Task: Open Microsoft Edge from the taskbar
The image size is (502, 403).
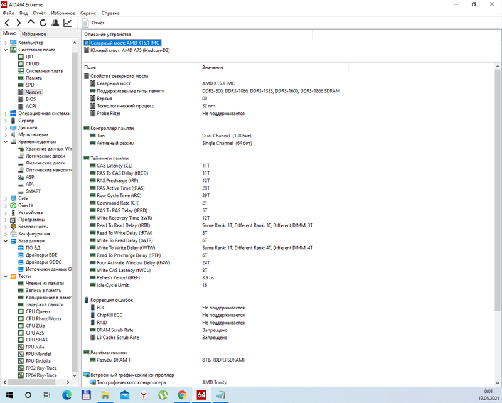Action: coord(67,395)
